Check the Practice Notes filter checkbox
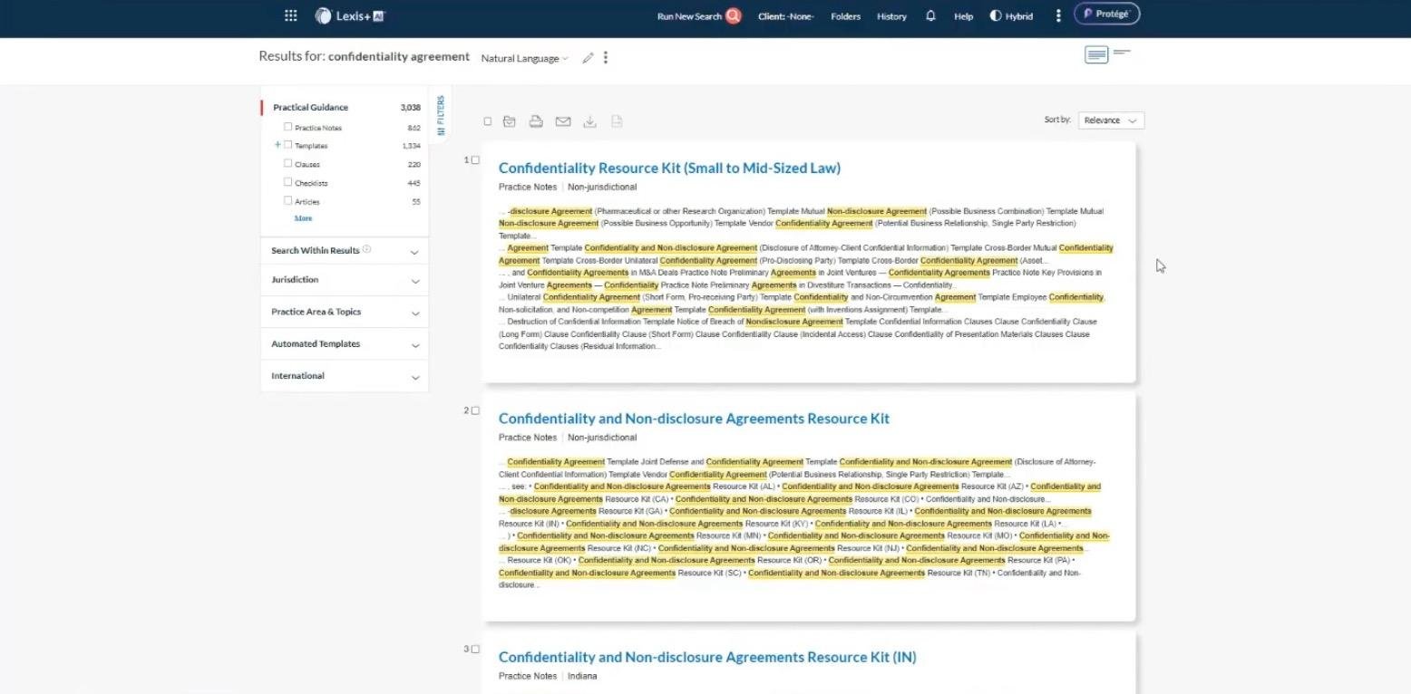Screen dimensions: 1411x694 pyautogui.click(x=288, y=127)
